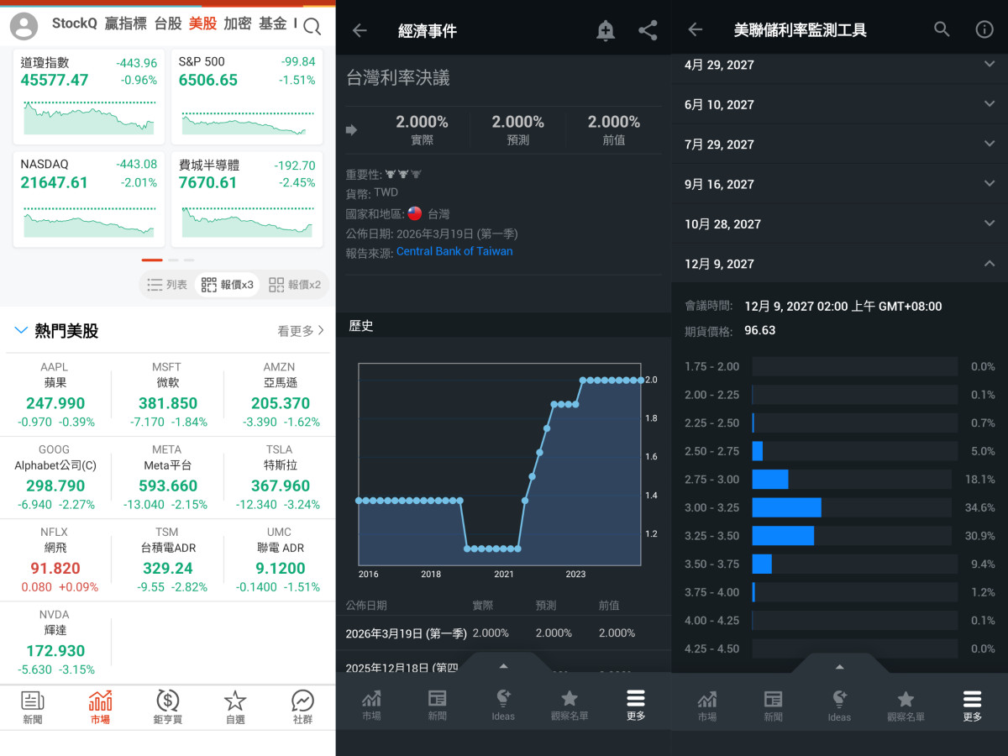
Task: Collapse the 12月 9, 2027 meeting section
Action: (989, 264)
